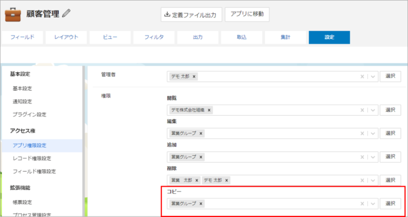Expand the 管理者 dropdown arrow
Viewport: 408px width, 217px height.
372,77
